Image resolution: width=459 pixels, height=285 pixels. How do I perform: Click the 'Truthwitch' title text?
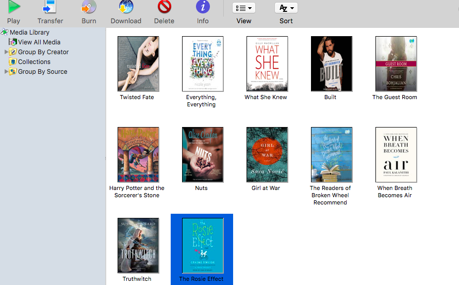tap(137, 279)
